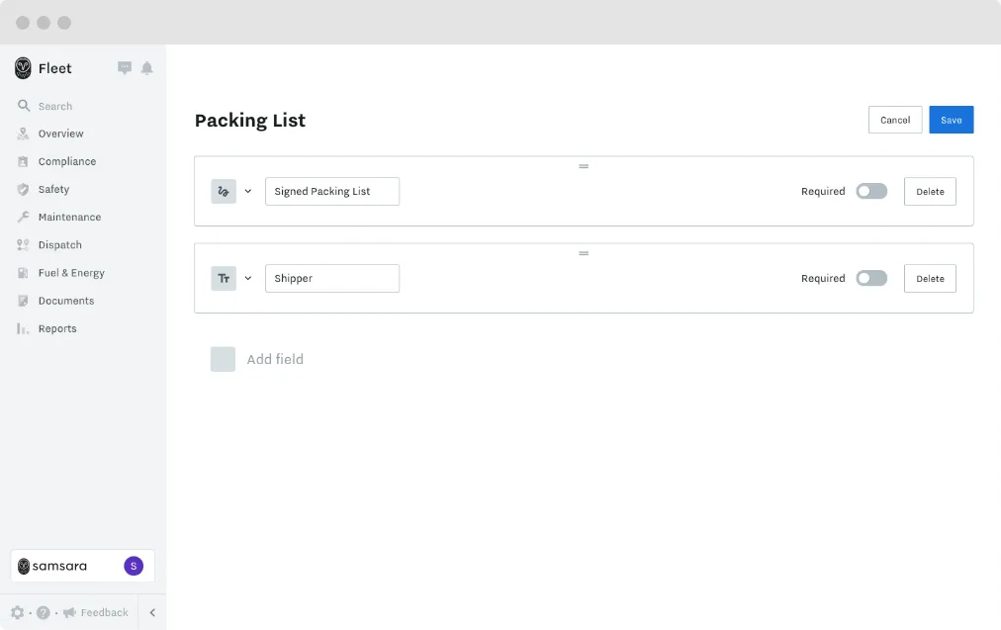Open the help question mark icon
1001x630 pixels.
[x=43, y=613]
